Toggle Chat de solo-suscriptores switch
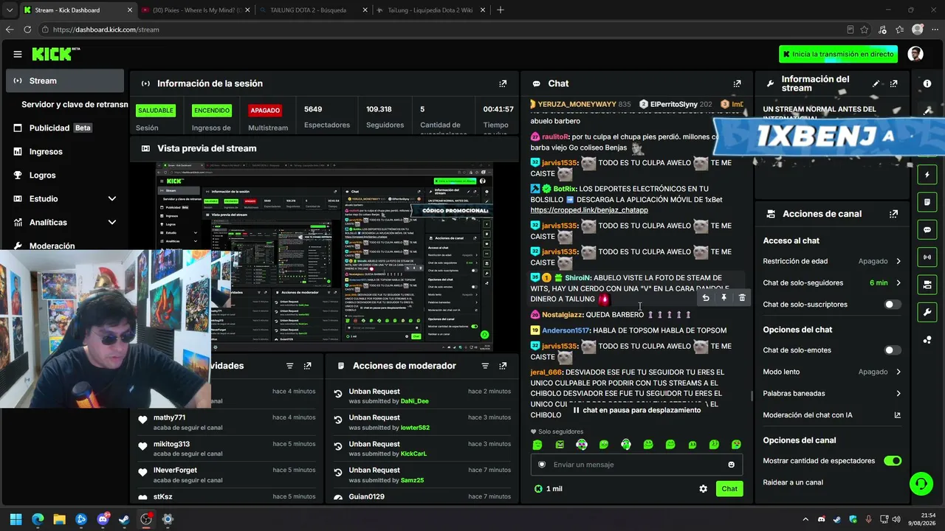Image resolution: width=945 pixels, height=531 pixels. point(893,305)
